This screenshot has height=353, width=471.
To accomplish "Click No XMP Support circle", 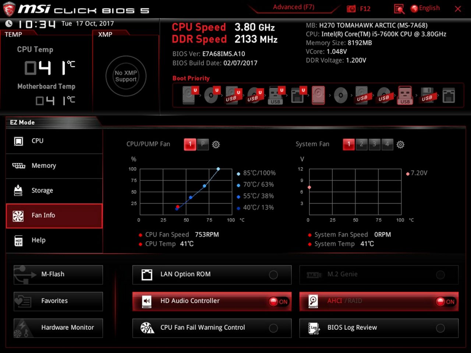I will pyautogui.click(x=126, y=76).
